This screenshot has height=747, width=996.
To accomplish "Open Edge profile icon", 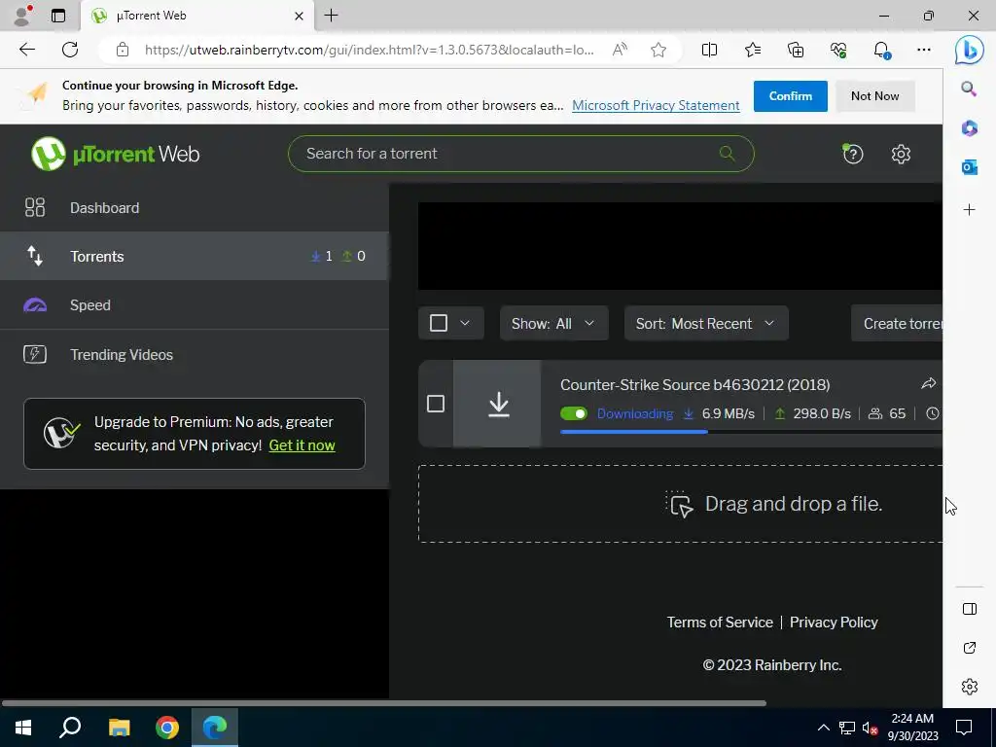I will pyautogui.click(x=23, y=16).
